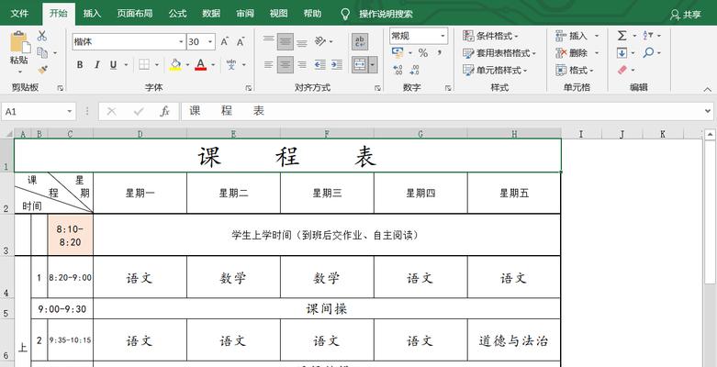Toggle Align Right
This screenshot has height=367, width=717.
[x=302, y=65]
